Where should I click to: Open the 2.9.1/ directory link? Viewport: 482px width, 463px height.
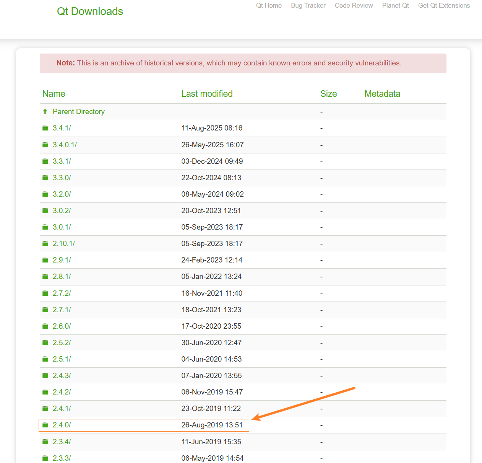click(x=62, y=260)
